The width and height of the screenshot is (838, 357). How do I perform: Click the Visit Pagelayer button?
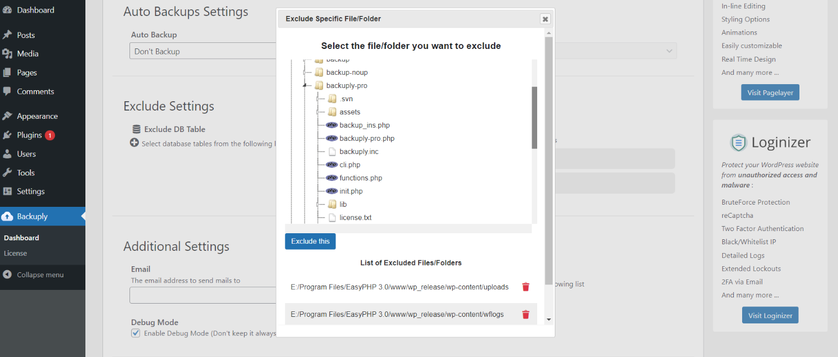tap(770, 92)
